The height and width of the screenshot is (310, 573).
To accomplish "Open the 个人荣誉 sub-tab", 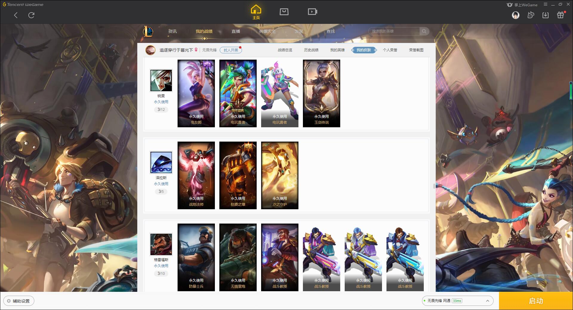I will click(x=390, y=50).
